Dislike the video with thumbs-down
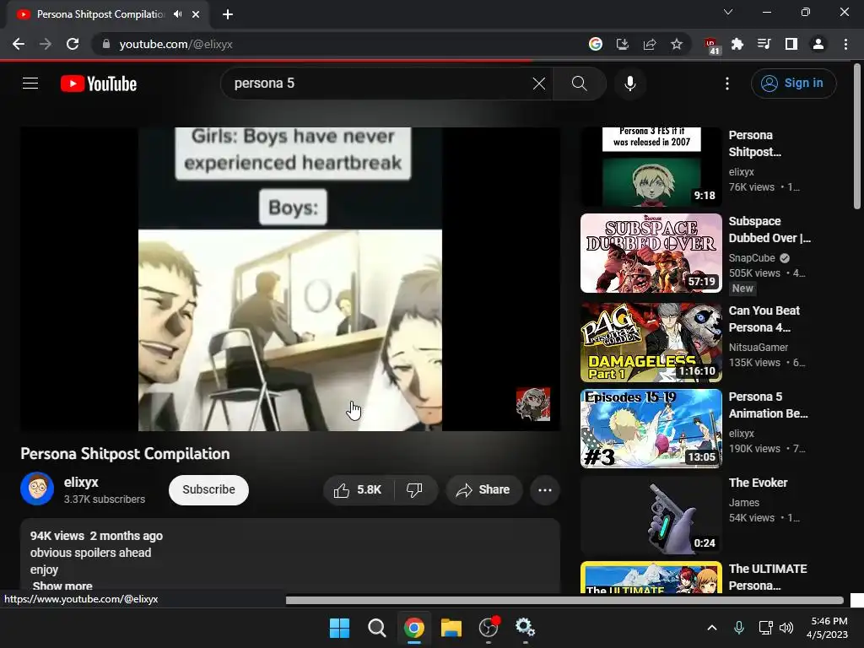The image size is (864, 648). (415, 490)
